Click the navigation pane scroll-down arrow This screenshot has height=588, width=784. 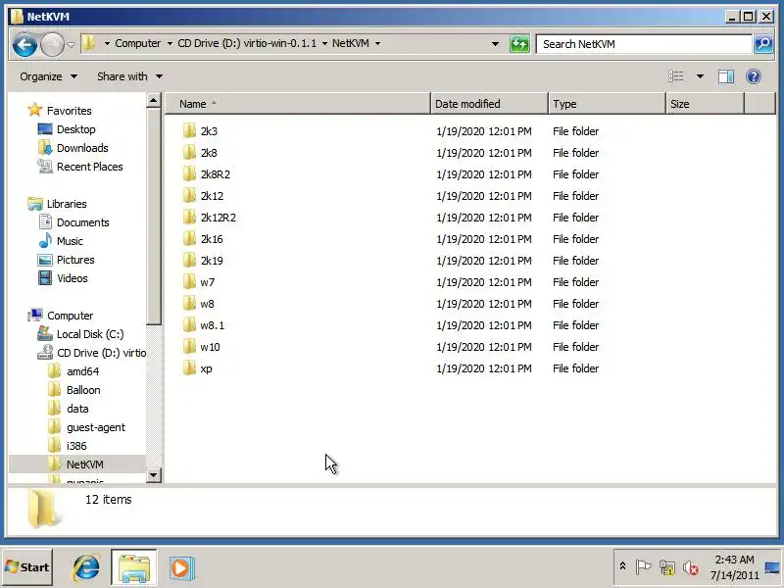point(154,474)
